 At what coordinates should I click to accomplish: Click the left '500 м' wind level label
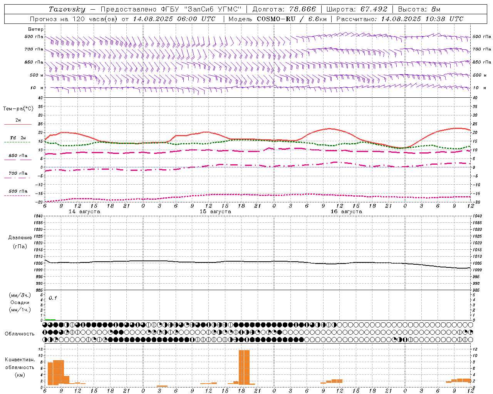37,75
